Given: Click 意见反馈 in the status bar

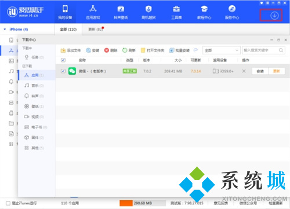Looking at the screenshot, I should (x=220, y=203).
